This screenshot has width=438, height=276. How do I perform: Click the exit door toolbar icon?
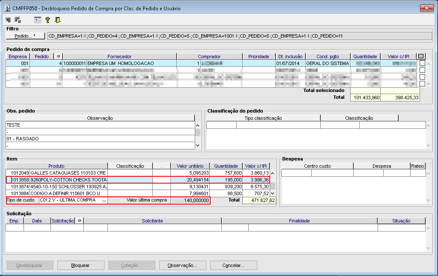click(x=57, y=20)
